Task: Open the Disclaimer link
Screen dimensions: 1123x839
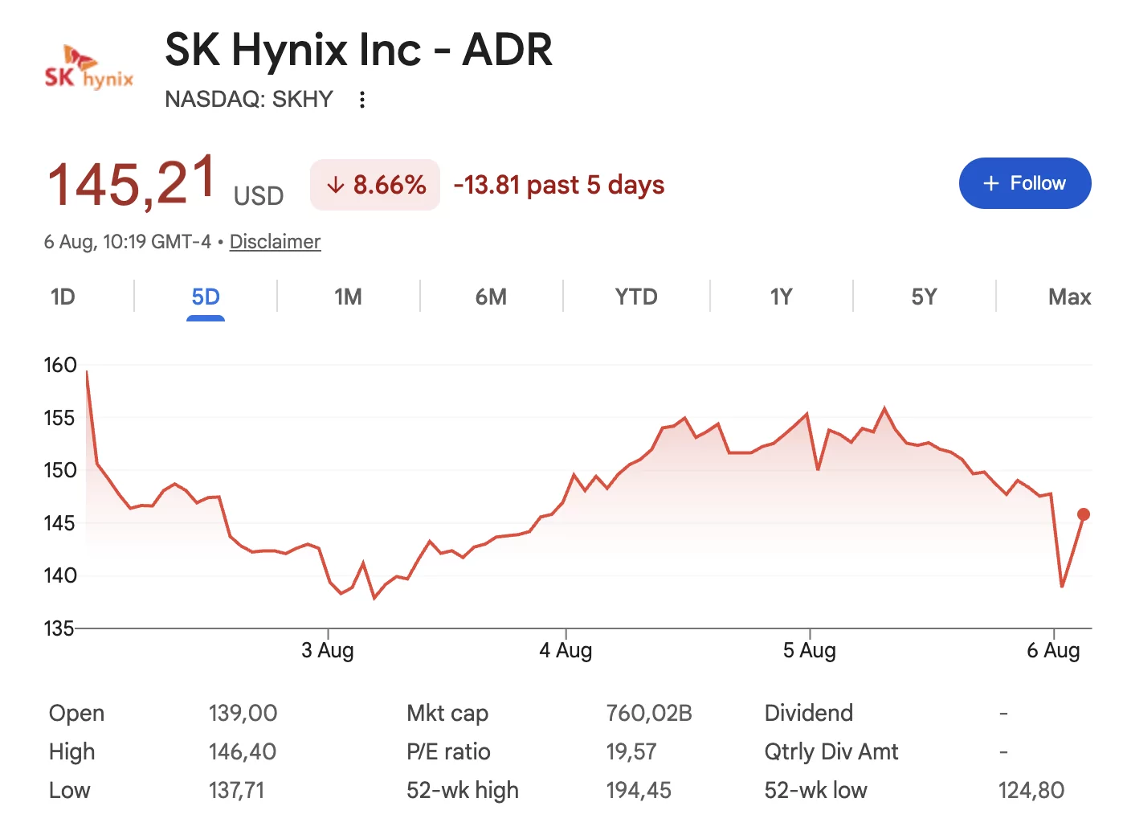Action: (275, 242)
